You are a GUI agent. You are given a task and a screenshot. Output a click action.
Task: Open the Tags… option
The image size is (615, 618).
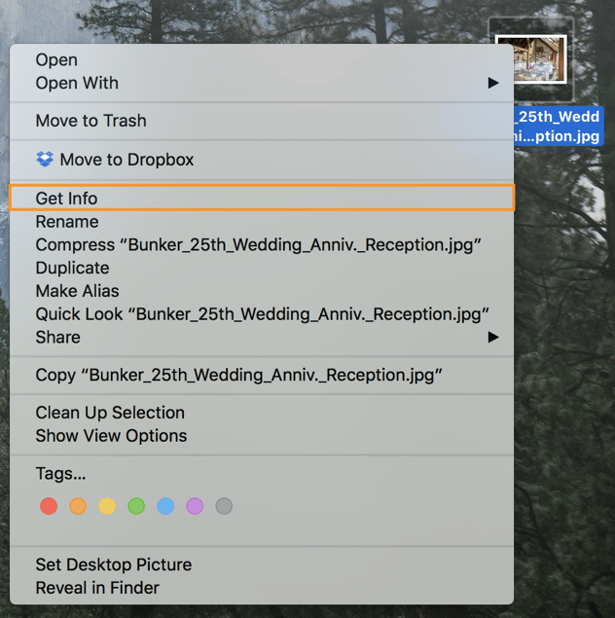click(60, 473)
